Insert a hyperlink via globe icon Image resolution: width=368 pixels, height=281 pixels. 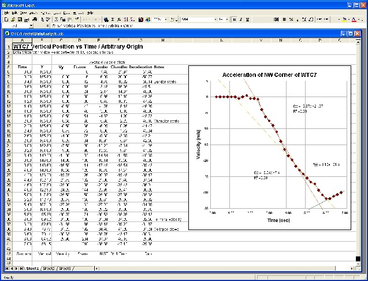click(x=106, y=20)
